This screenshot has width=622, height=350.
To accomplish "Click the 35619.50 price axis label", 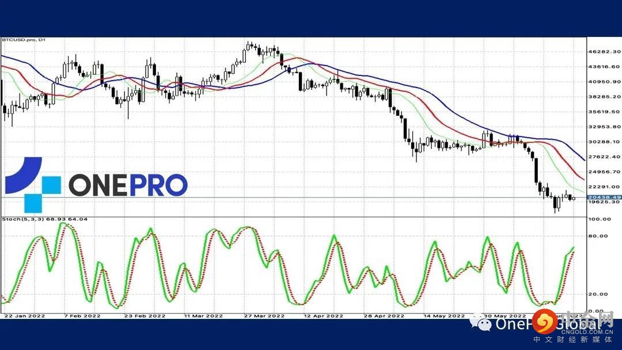I will (x=605, y=112).
